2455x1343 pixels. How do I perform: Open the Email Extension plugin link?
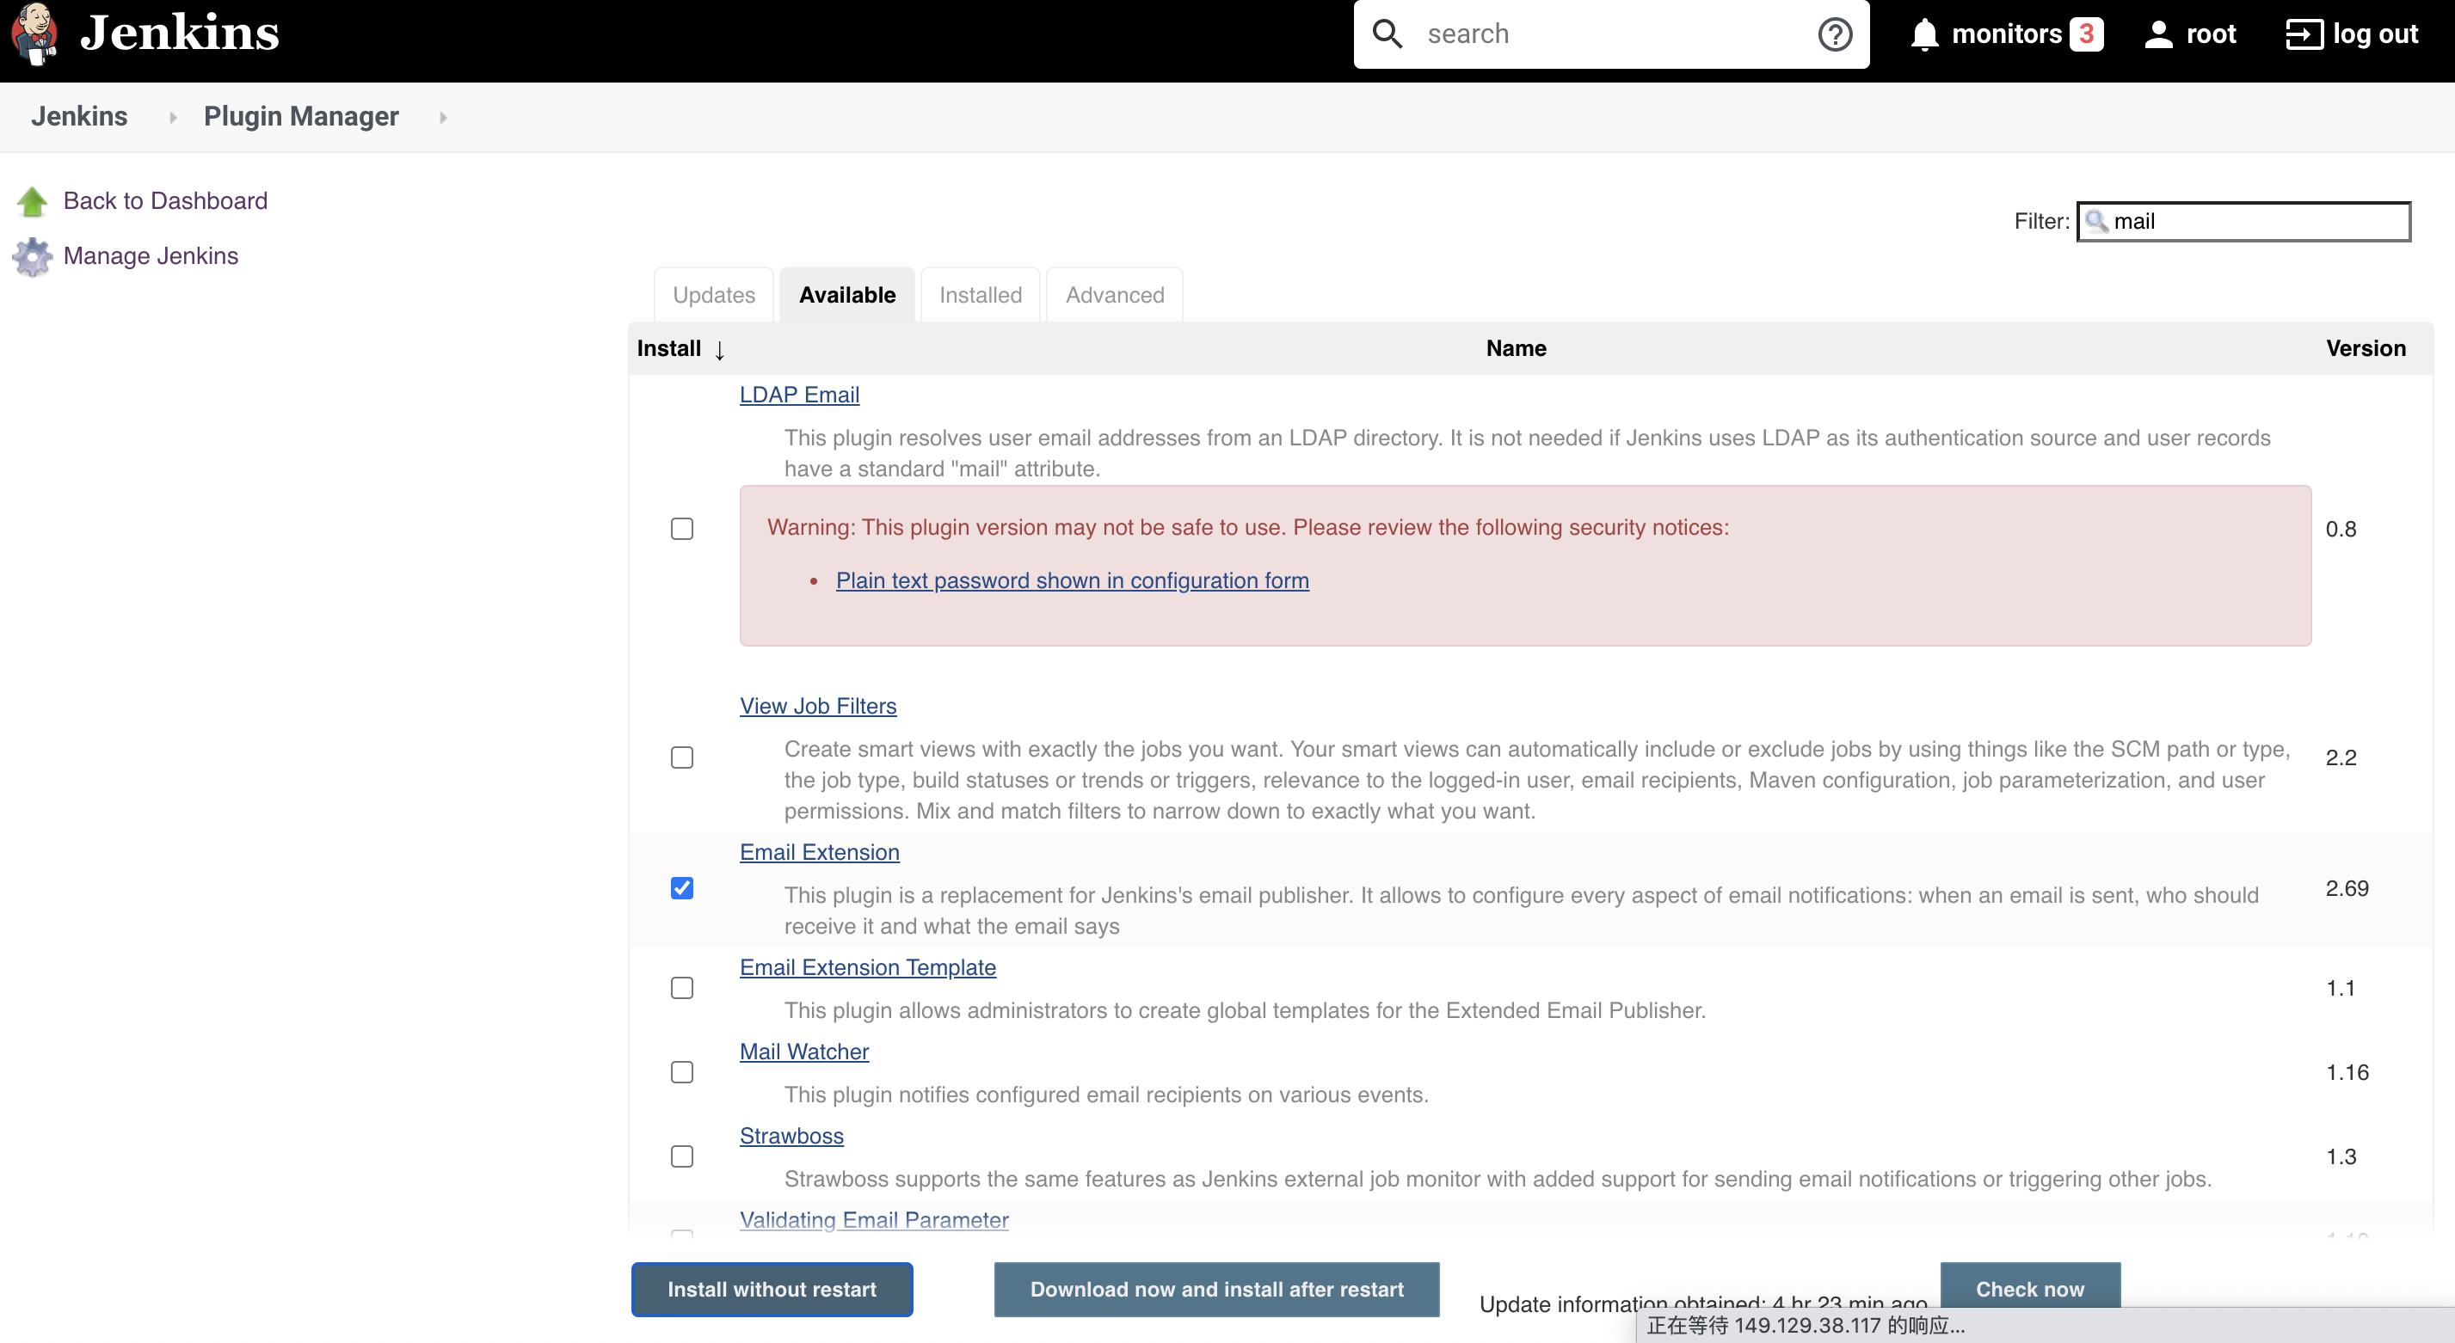(820, 852)
